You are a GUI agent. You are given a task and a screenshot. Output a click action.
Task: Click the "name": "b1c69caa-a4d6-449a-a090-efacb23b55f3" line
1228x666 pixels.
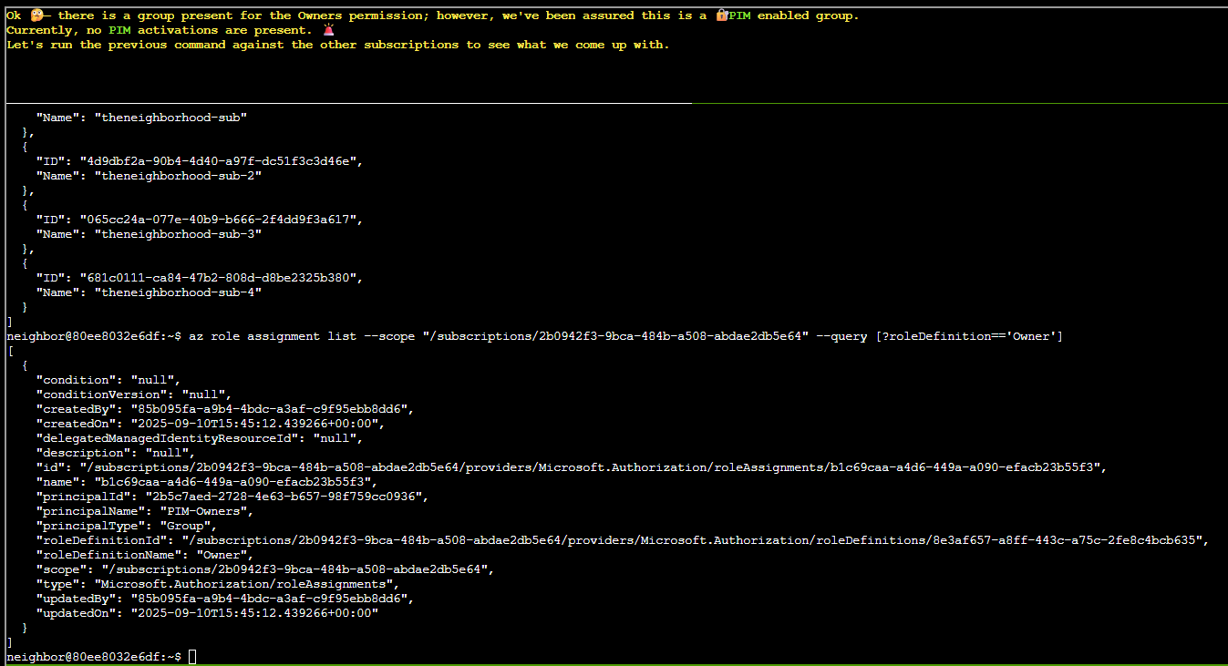tap(207, 482)
